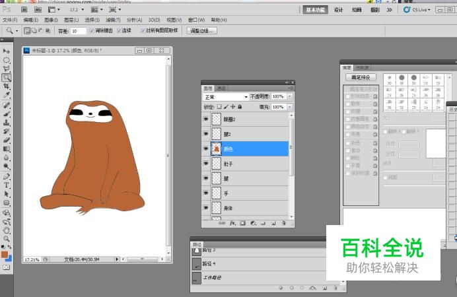Viewport: 457px width, 297px height.
Task: Create new adjustment layer icon
Action: pyautogui.click(x=253, y=223)
